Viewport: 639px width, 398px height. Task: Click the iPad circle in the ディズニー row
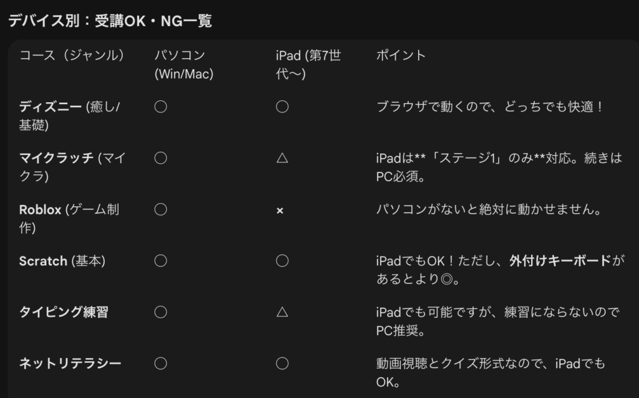pos(282,107)
